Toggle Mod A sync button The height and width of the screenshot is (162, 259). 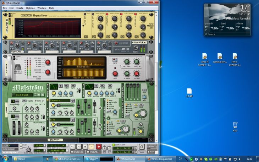pos(73,85)
